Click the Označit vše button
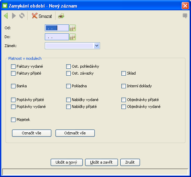This screenshot has width=191, height=177. point(32,133)
